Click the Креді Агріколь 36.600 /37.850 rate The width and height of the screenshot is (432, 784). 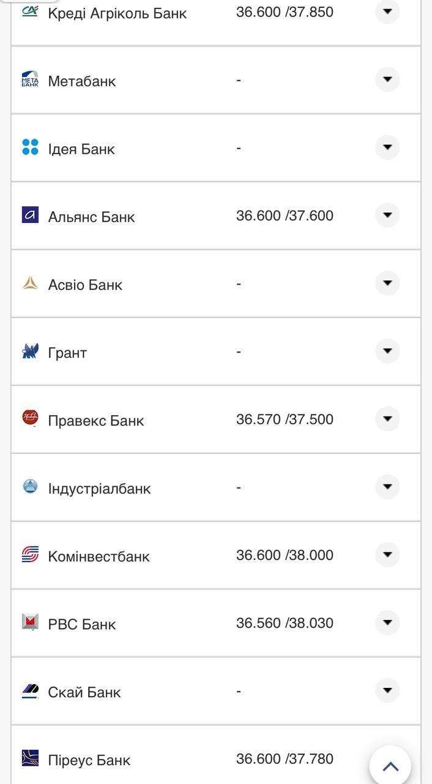[x=285, y=12]
